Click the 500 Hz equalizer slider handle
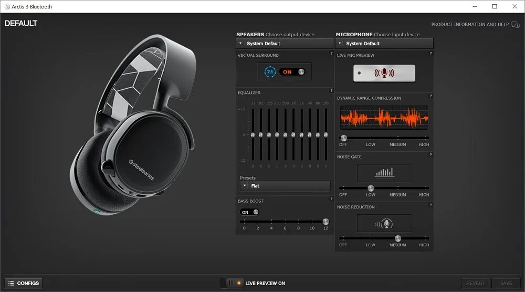The width and height of the screenshot is (525, 292). click(x=285, y=135)
